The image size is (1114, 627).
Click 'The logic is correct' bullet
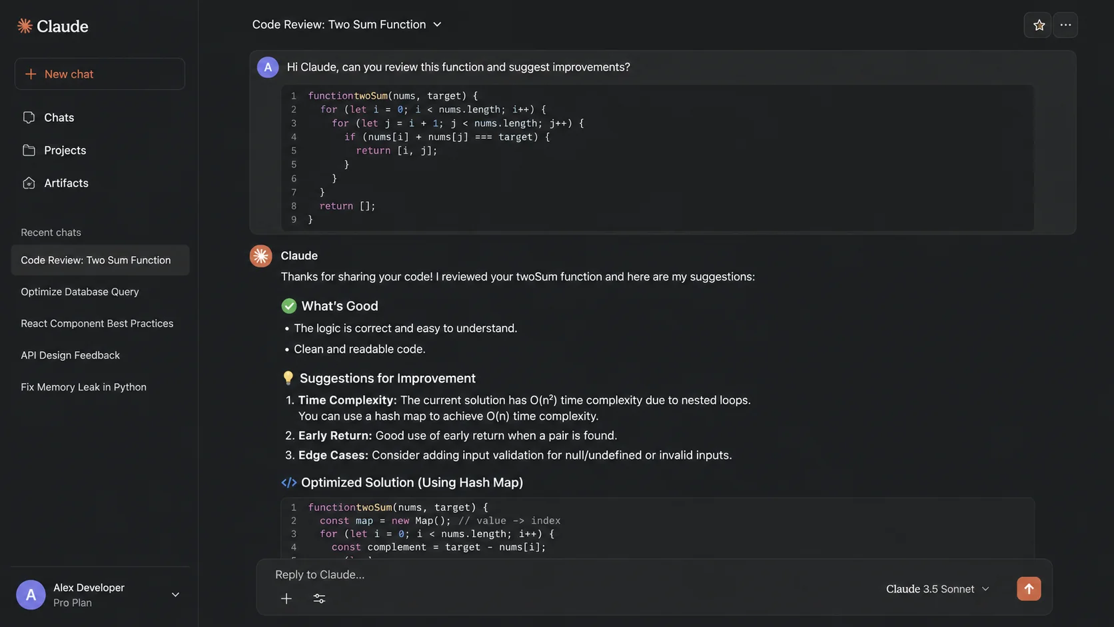[x=406, y=328]
